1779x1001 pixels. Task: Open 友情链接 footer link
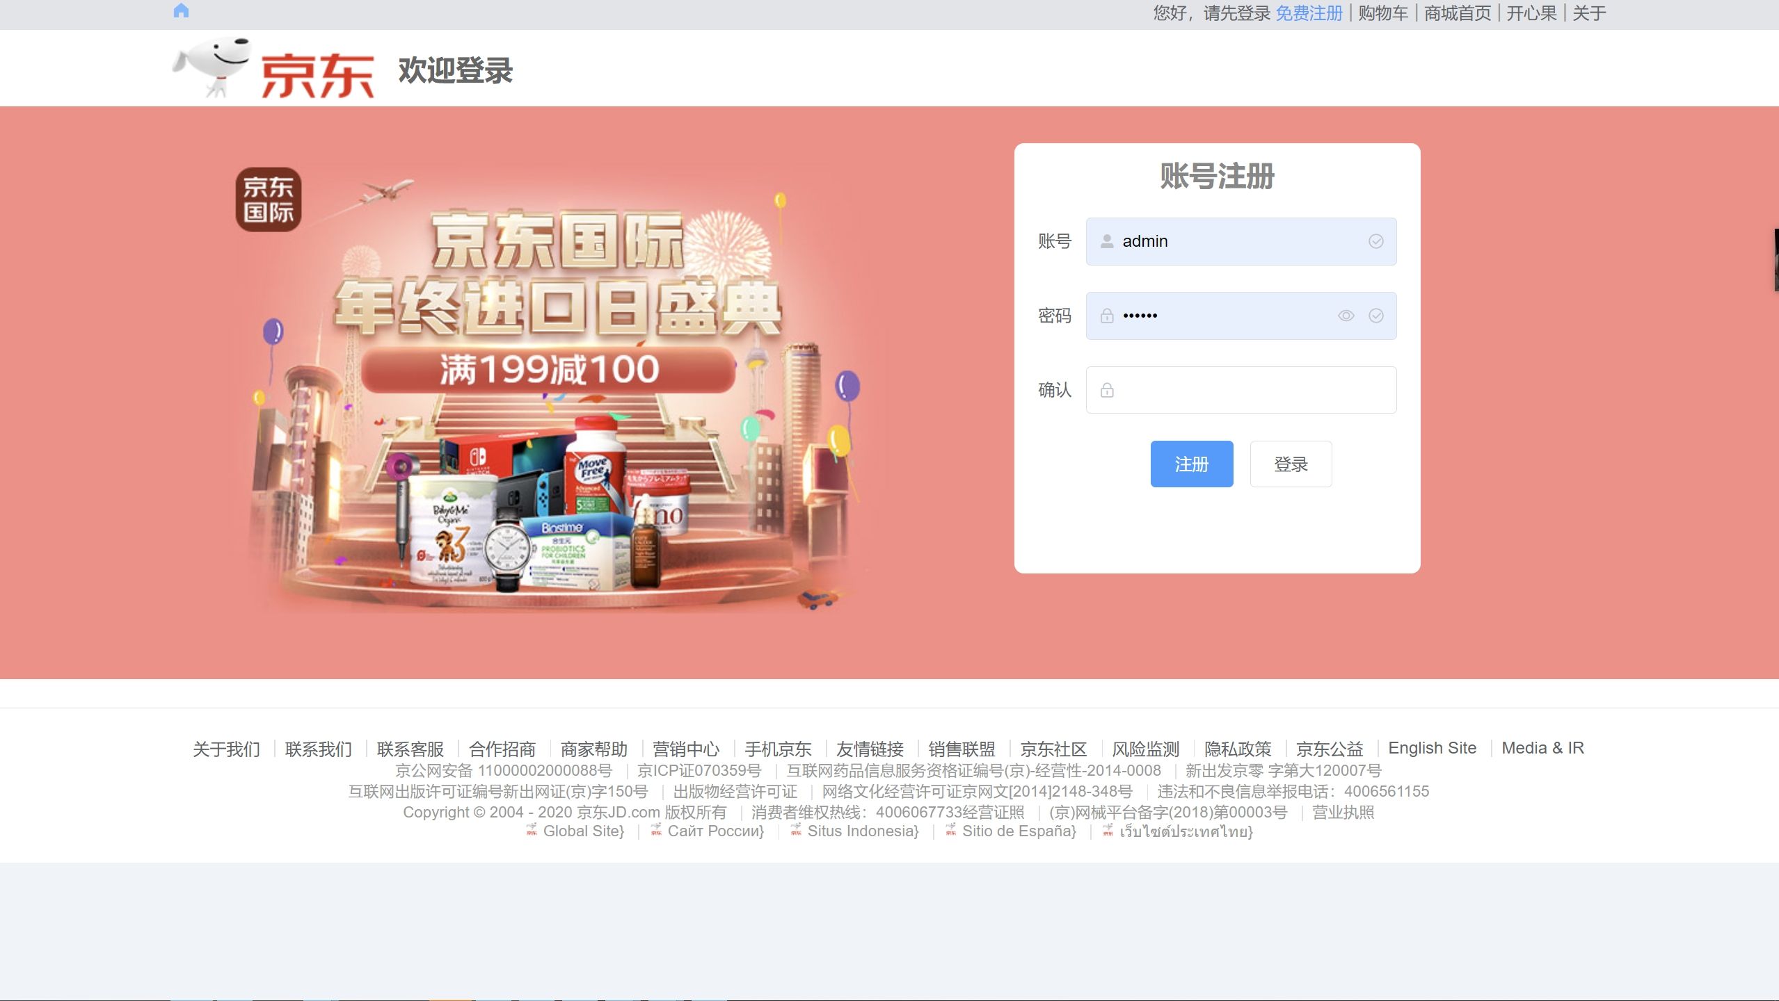(x=870, y=749)
